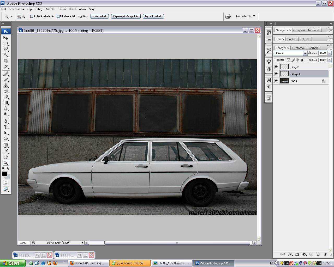Switch to Csatornák tab
Screen dimensions: 334x267
(299, 48)
